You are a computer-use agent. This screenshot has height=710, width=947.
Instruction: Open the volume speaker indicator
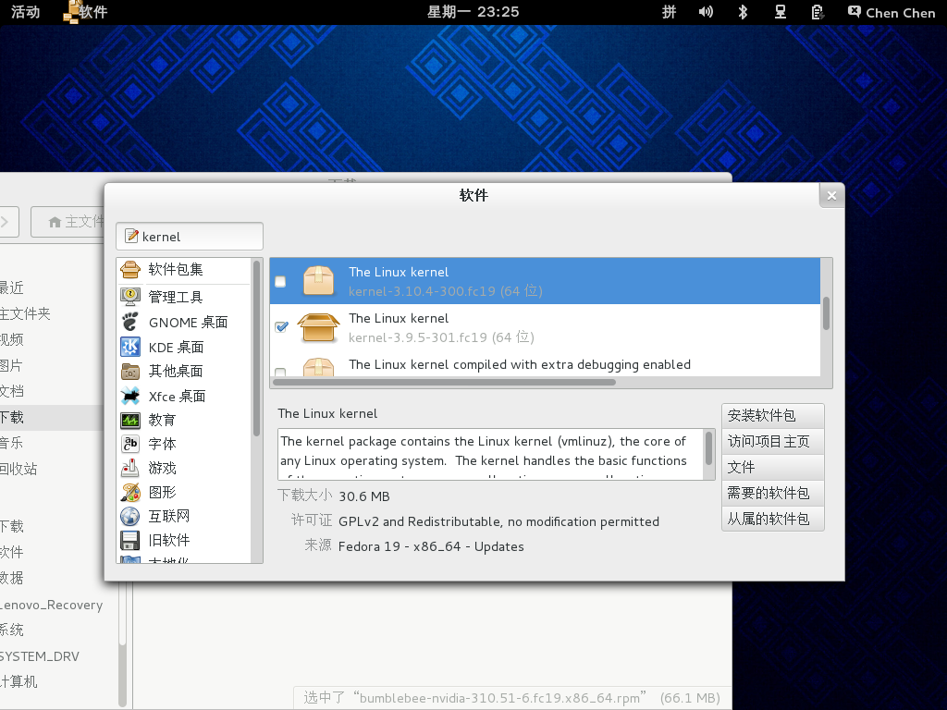706,12
